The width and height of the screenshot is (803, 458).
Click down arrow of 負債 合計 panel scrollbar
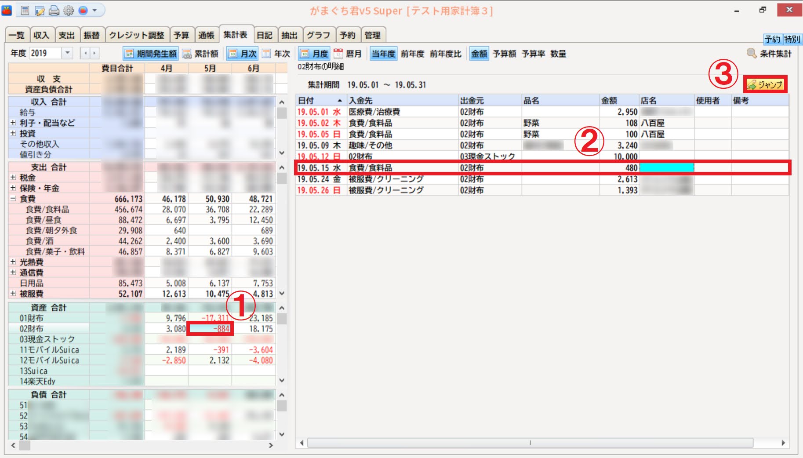[282, 434]
